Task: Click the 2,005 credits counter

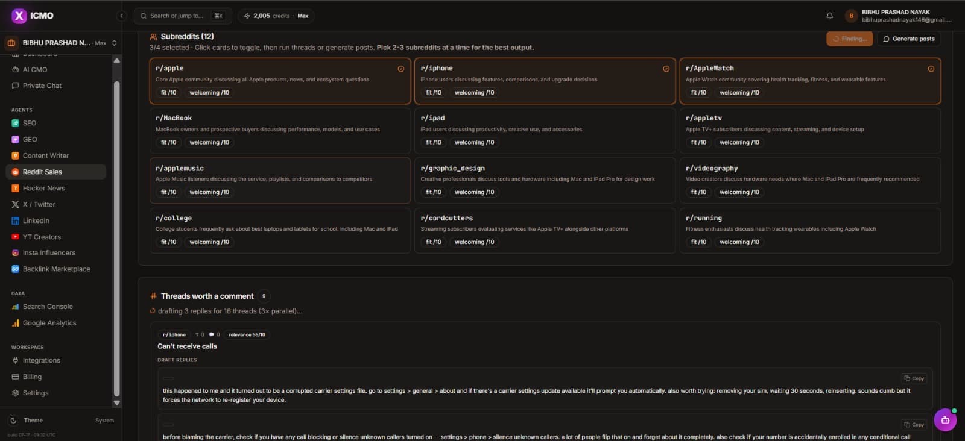Action: [x=271, y=16]
